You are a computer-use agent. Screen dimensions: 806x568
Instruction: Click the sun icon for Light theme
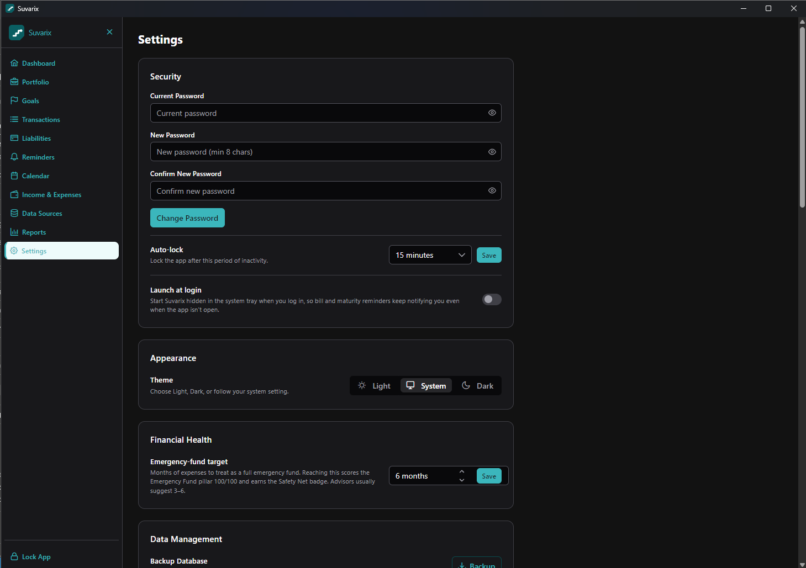point(362,385)
